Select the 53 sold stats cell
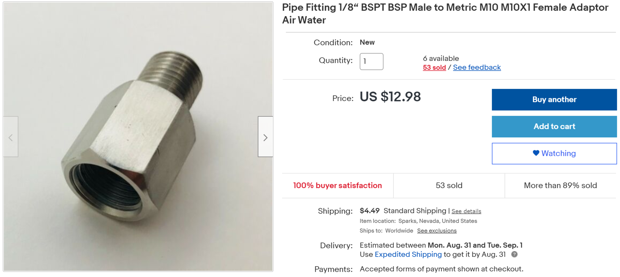Screen dimensions: 620x277 [449, 185]
